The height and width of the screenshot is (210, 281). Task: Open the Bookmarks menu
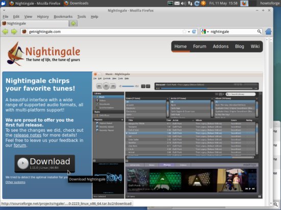pos(63,17)
